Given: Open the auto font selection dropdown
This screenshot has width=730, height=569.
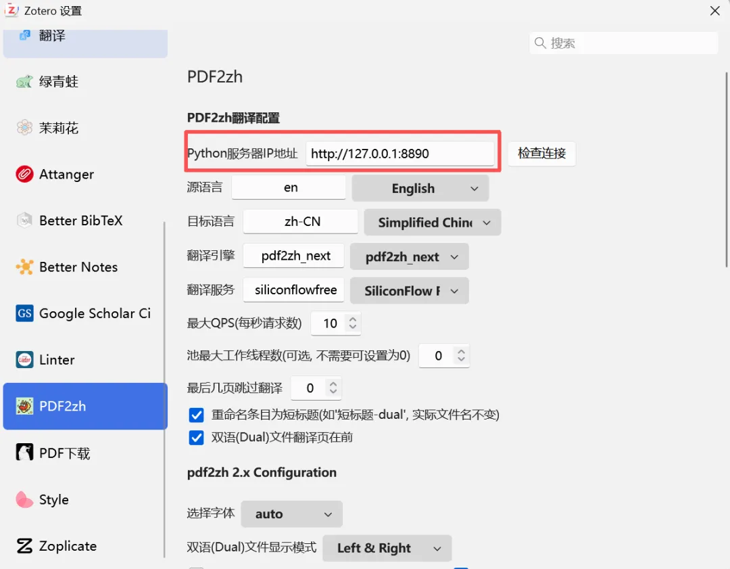Looking at the screenshot, I should tap(292, 514).
